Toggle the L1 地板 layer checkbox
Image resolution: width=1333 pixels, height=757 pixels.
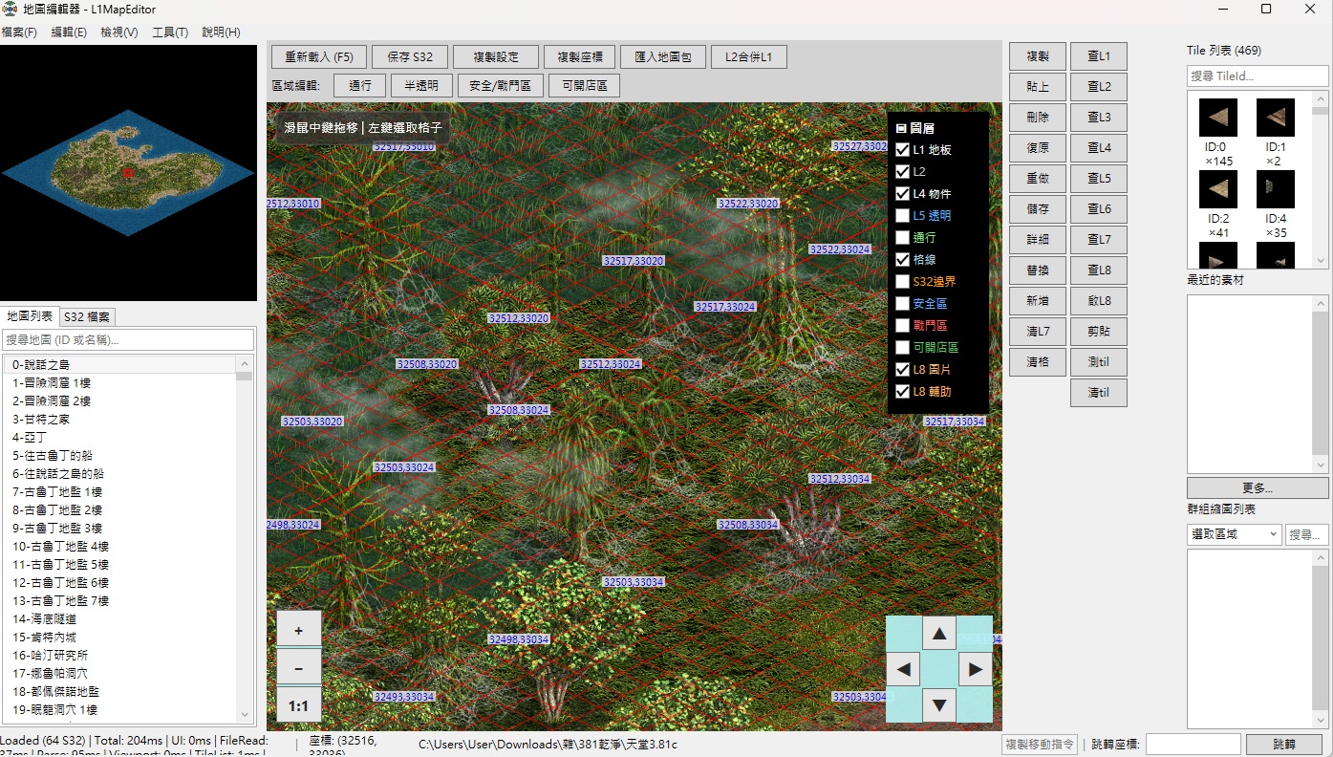tap(902, 150)
